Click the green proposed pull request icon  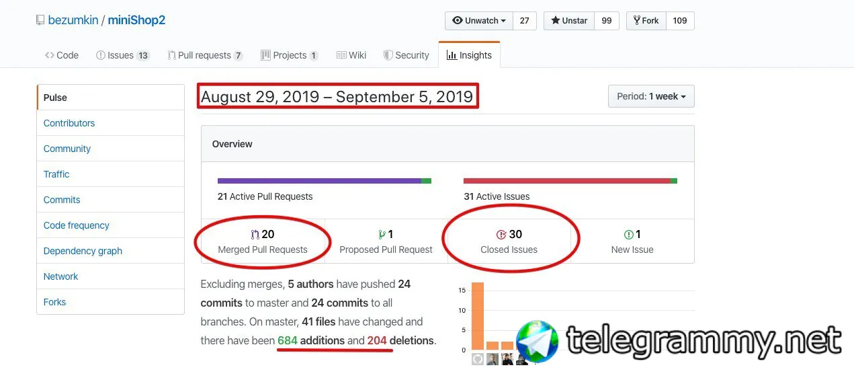coord(382,235)
